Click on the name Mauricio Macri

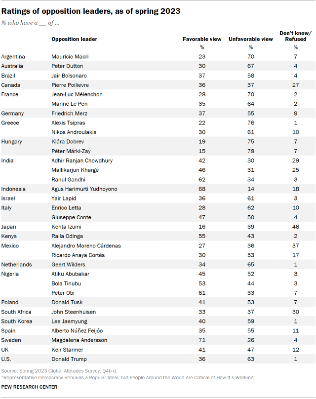pos(70,56)
